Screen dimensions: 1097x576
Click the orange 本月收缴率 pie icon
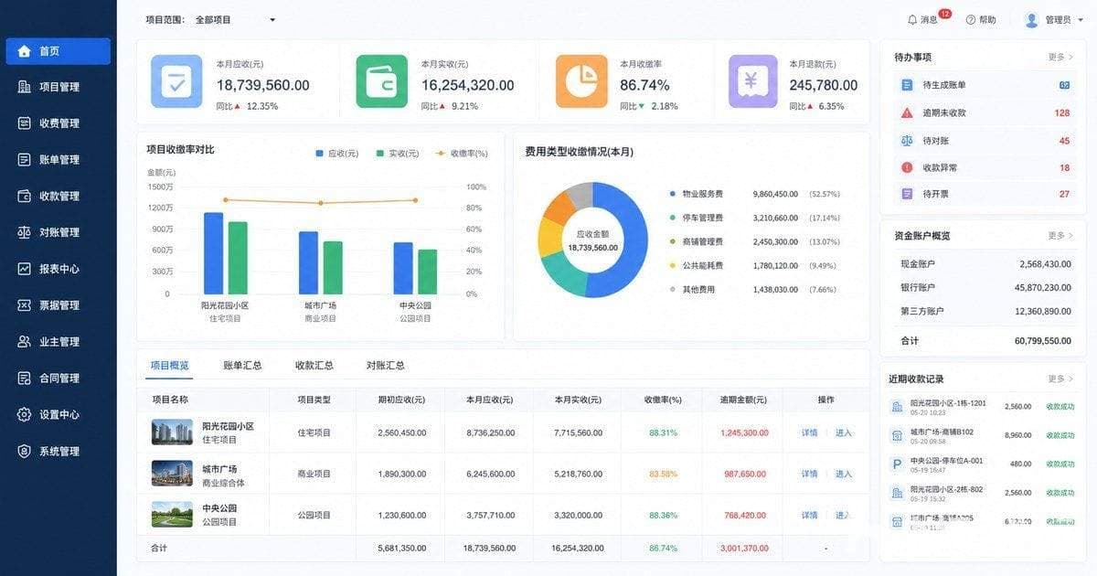click(x=581, y=81)
